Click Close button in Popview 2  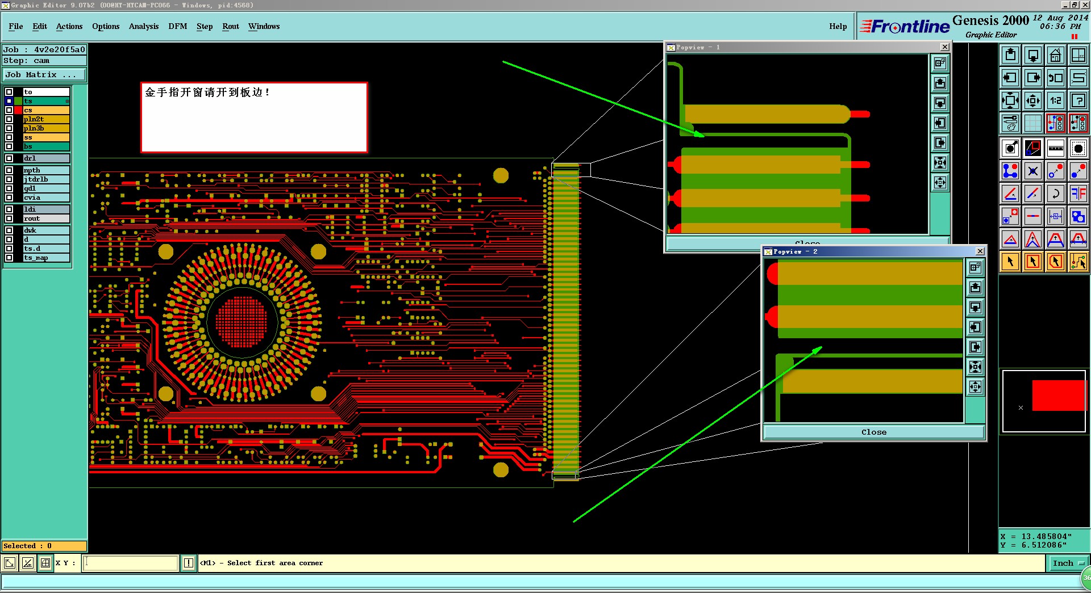click(x=873, y=432)
